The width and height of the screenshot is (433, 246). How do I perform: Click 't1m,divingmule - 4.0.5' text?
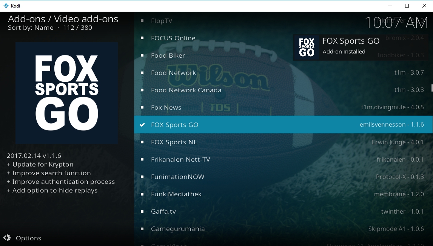392,107
